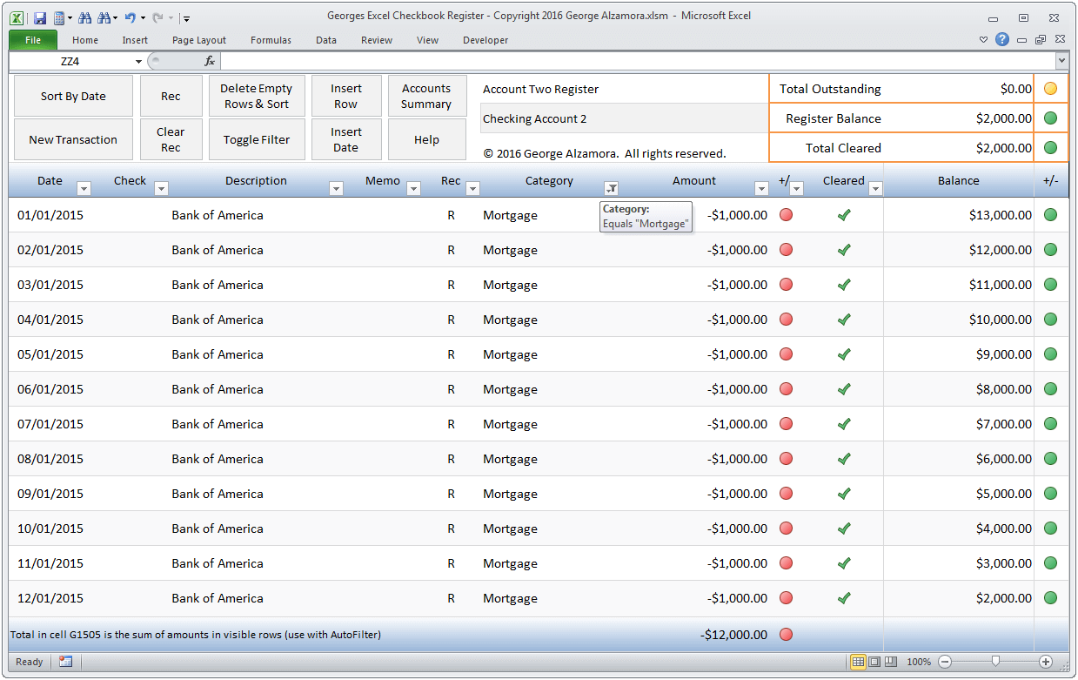Image resolution: width=1078 pixels, height=680 pixels.
Task: Switch to the Developer ribbon tab
Action: pyautogui.click(x=485, y=40)
